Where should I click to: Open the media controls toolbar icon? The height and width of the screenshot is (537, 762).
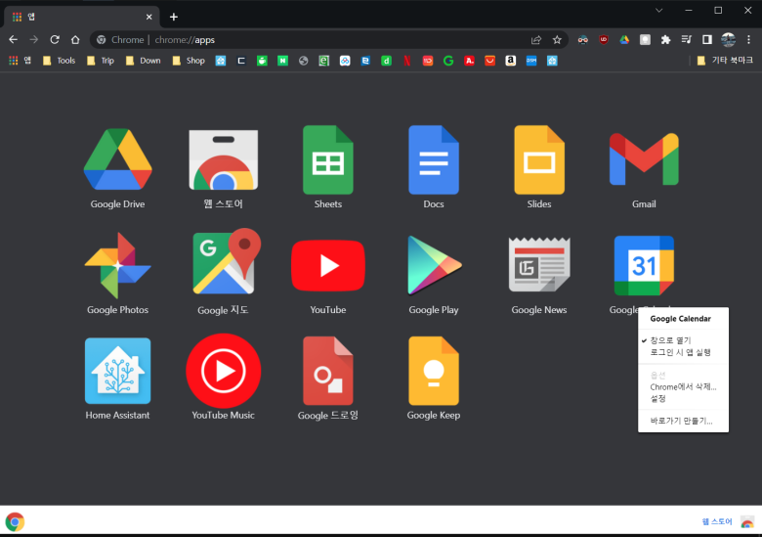[686, 40]
